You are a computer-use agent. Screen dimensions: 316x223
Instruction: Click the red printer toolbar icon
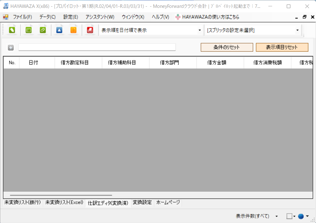pos(90,30)
